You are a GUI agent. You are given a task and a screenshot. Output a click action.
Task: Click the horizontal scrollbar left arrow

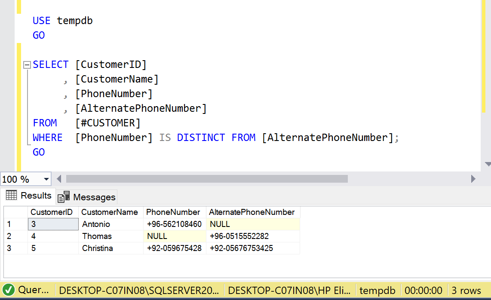pyautogui.click(x=59, y=179)
